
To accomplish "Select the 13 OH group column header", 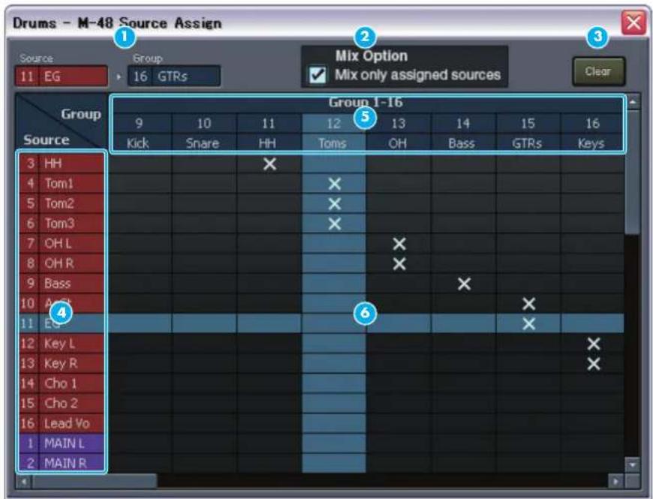I will 399,133.
